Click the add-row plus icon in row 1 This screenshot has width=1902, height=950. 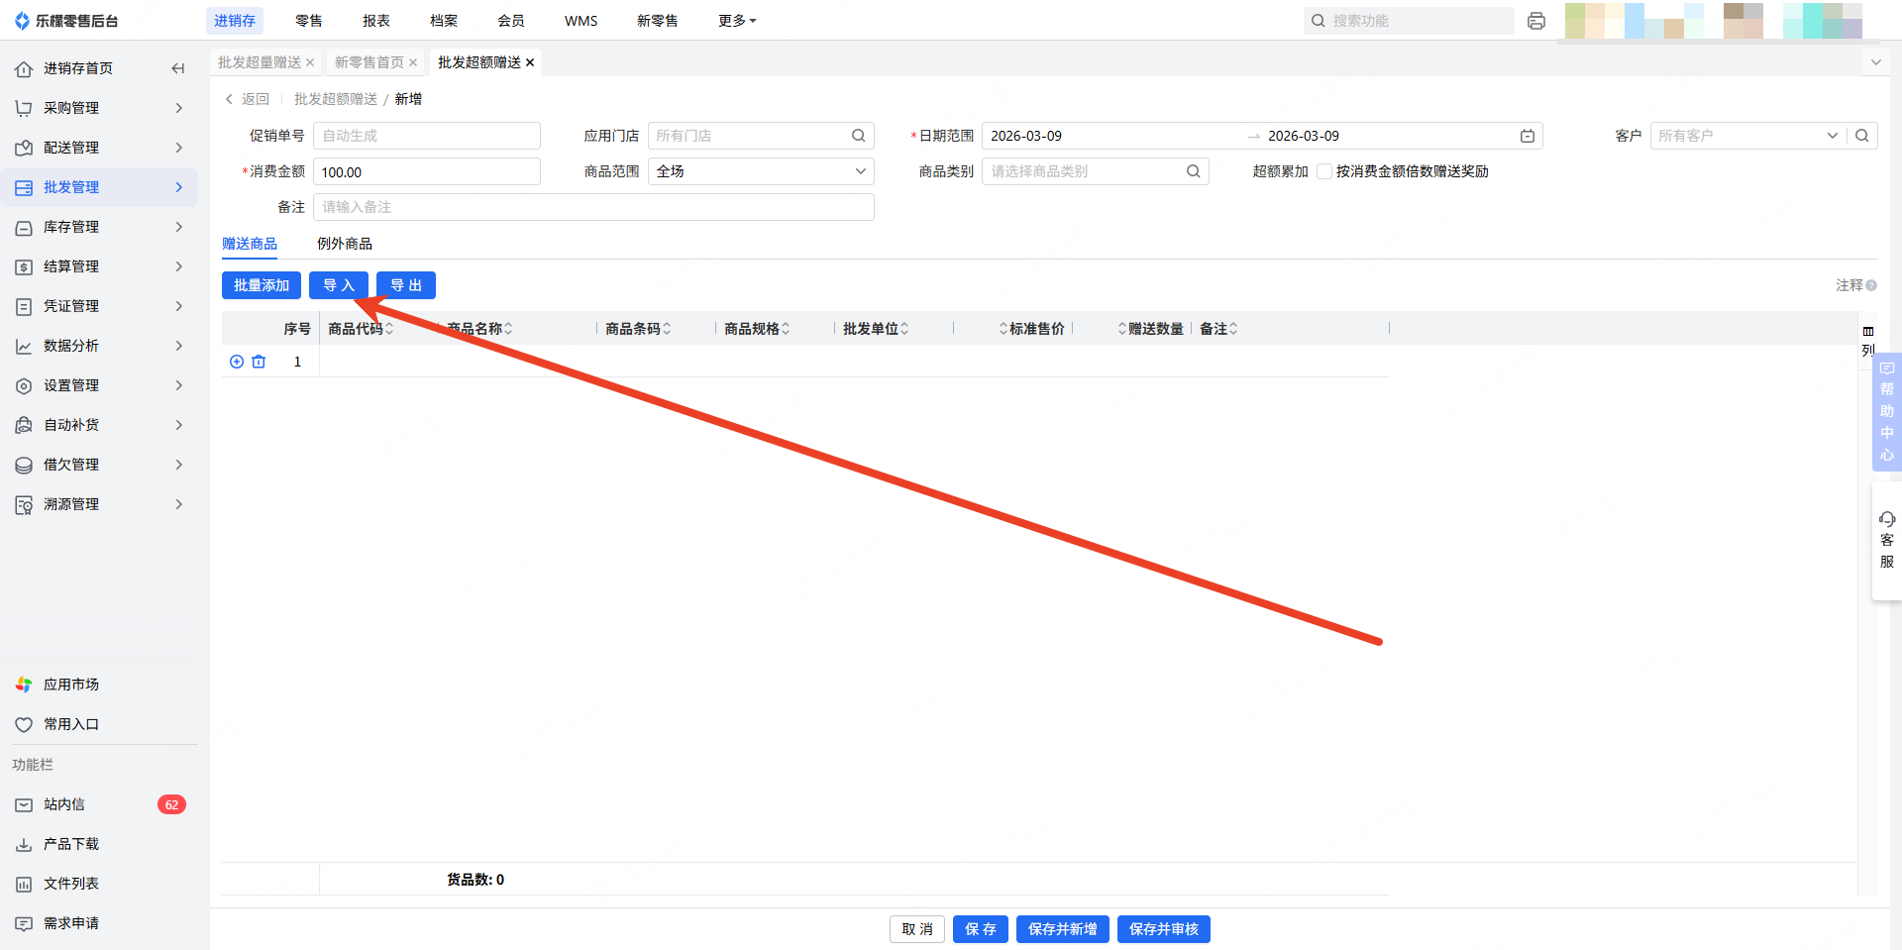237,362
